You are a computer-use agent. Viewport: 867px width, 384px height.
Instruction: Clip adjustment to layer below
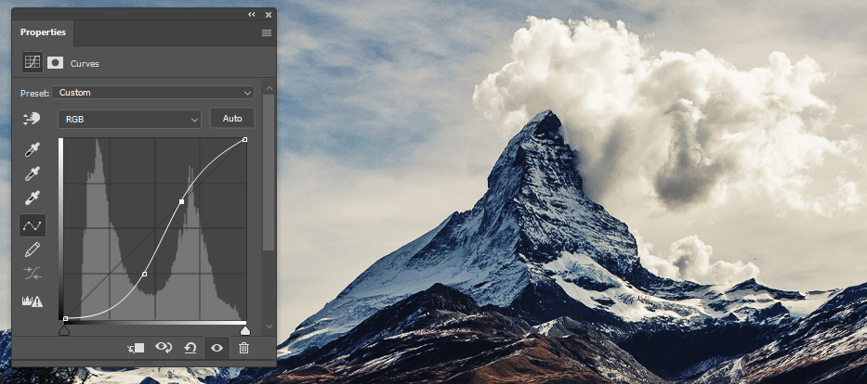[136, 348]
